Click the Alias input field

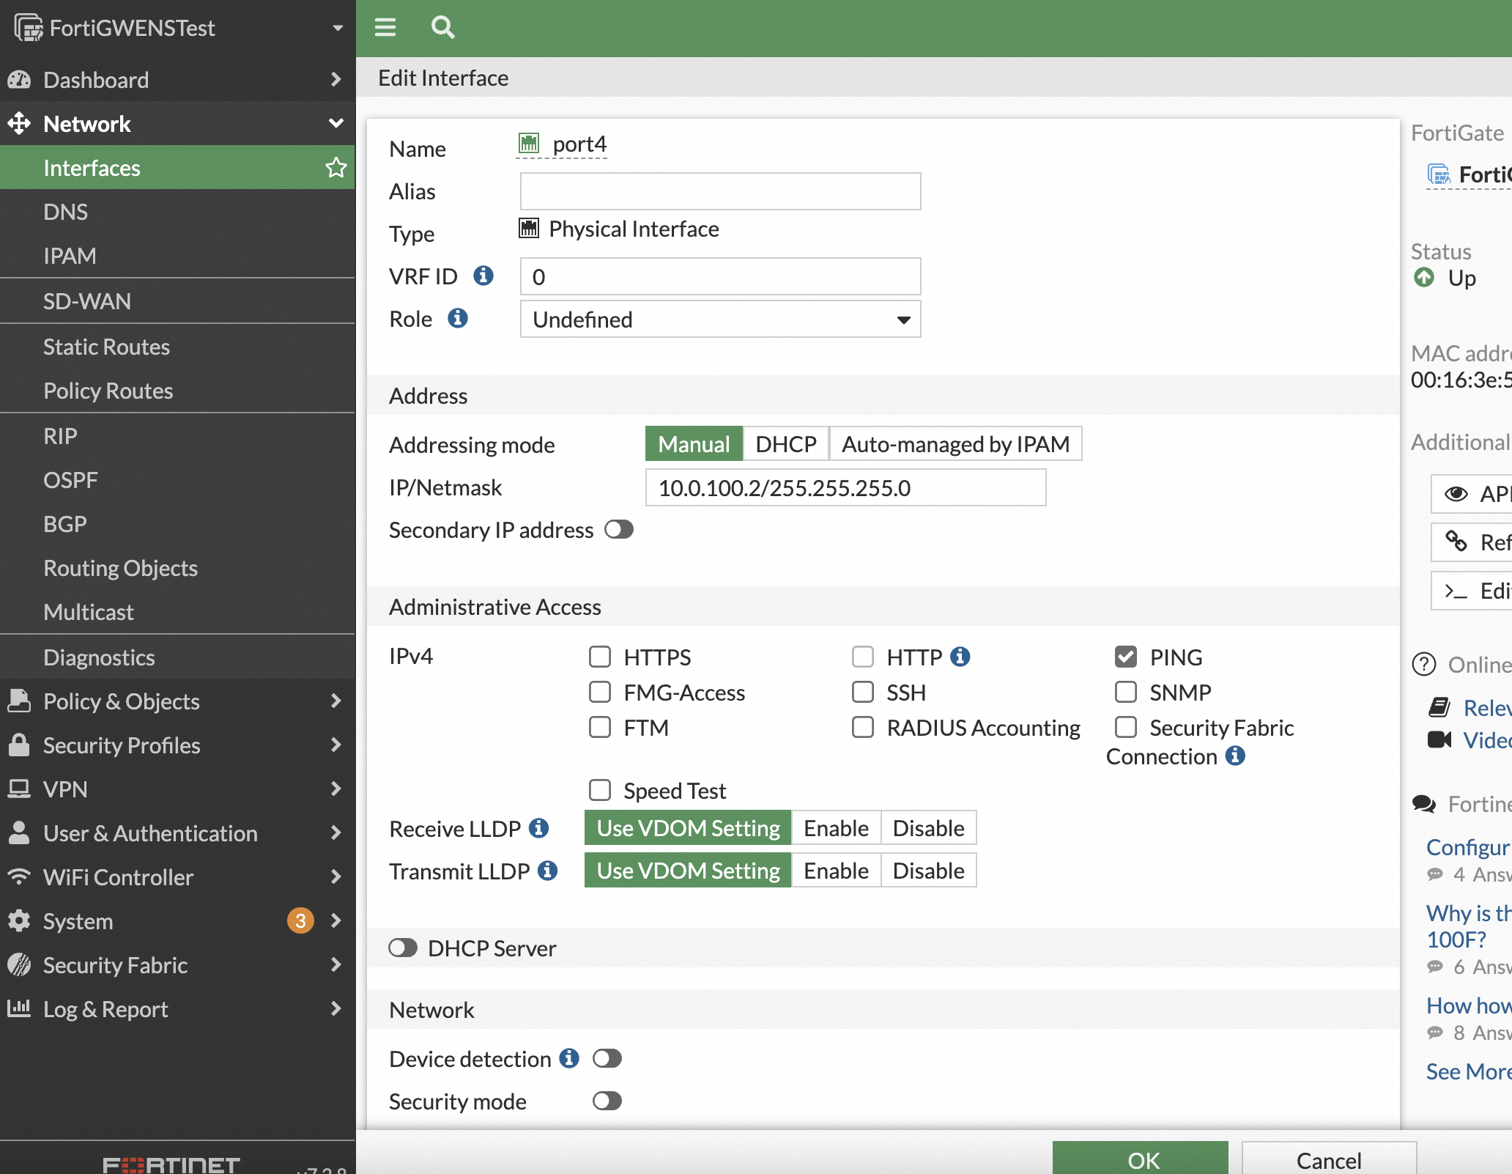click(720, 191)
